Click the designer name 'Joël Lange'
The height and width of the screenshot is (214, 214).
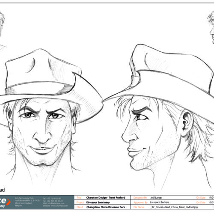click(156, 198)
